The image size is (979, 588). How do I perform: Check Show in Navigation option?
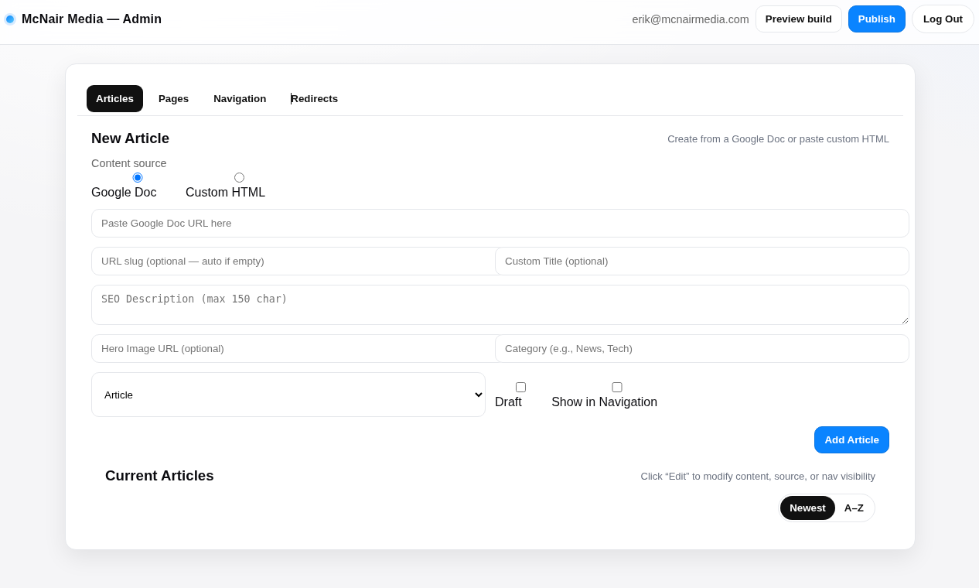pyautogui.click(x=617, y=388)
